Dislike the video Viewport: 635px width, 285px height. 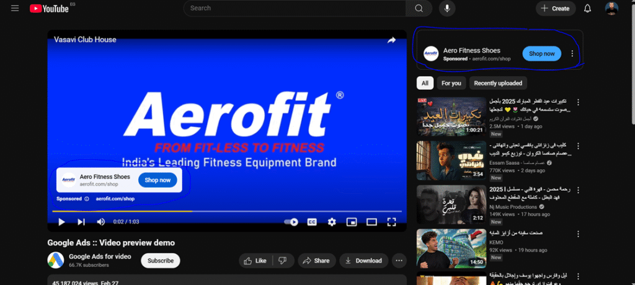[283, 261]
